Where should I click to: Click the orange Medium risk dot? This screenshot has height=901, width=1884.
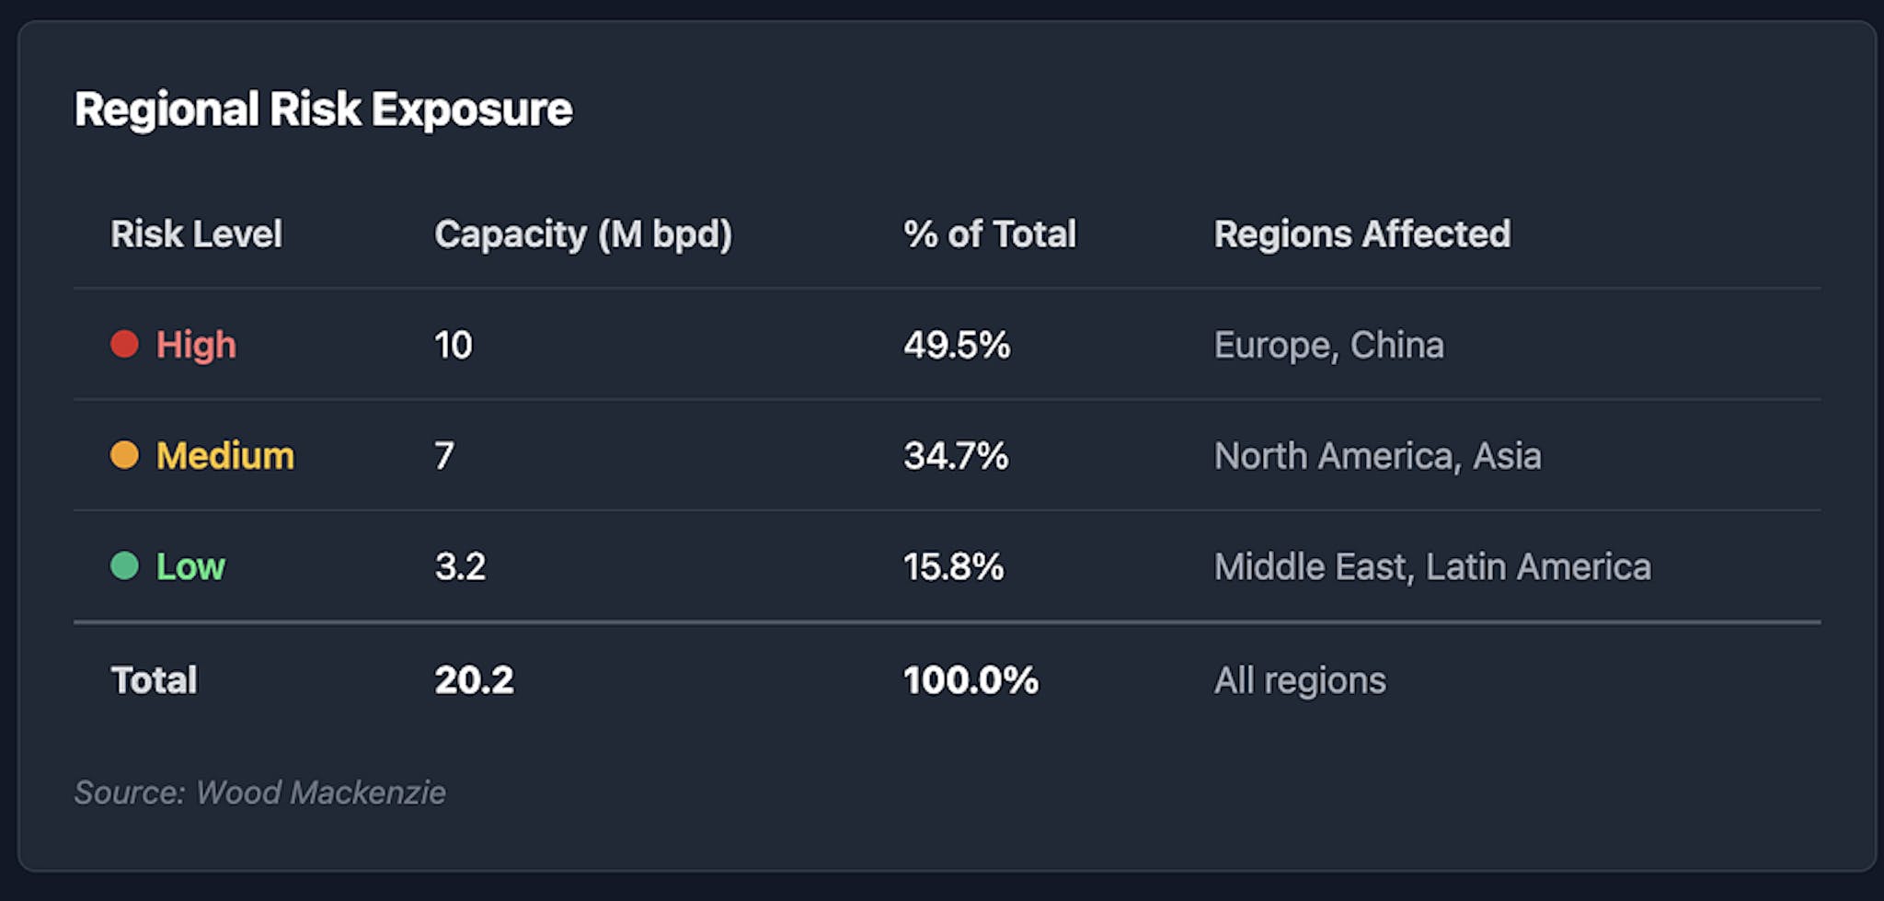click(124, 455)
